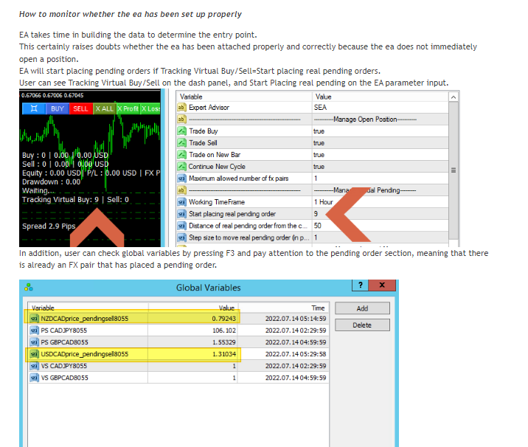Image resolution: width=528 pixels, height=447 pixels.
Task: Select the Working TimeFrame value 1 Hour
Action: [x=323, y=202]
